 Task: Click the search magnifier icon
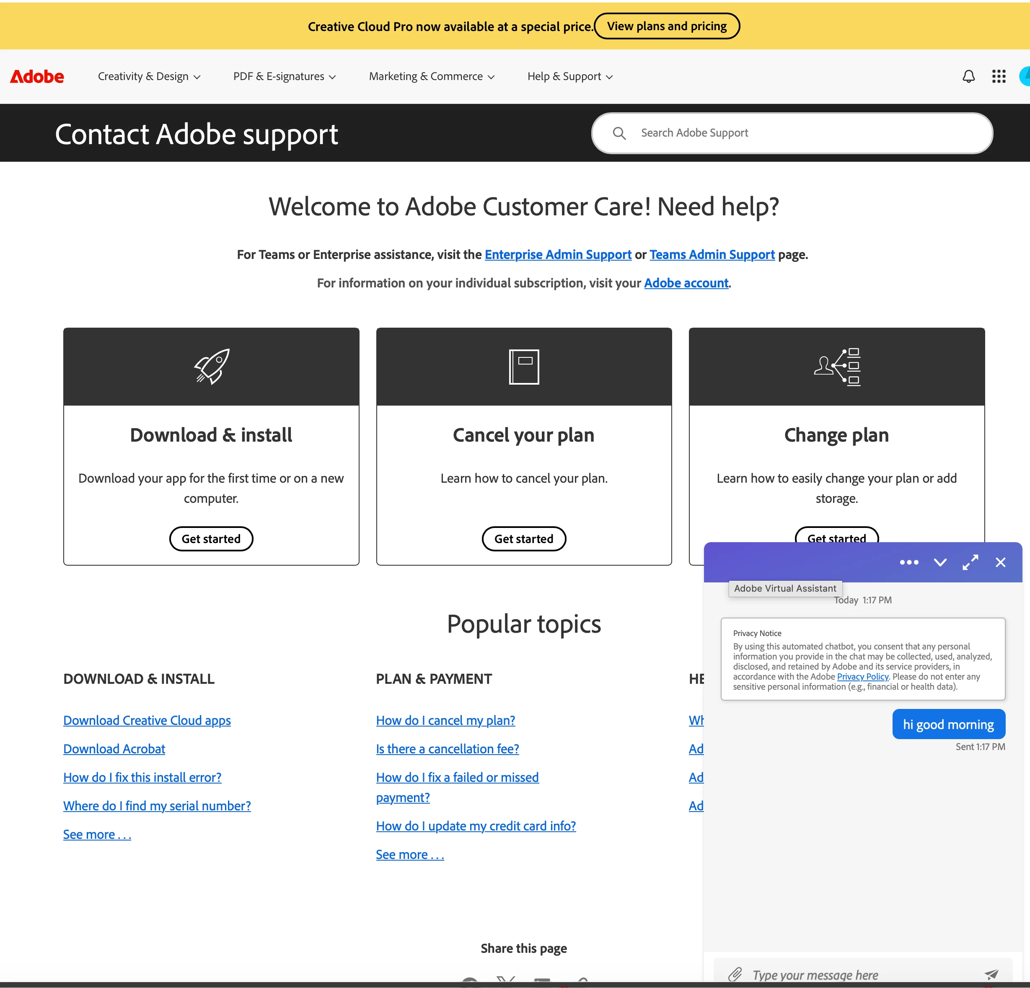point(619,134)
